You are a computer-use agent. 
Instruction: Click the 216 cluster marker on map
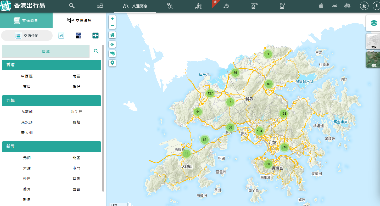[x=284, y=147]
